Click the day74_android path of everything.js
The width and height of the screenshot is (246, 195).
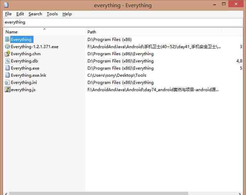153,90
